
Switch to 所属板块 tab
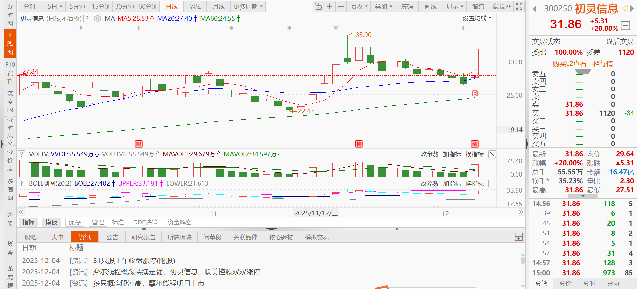(x=180, y=237)
